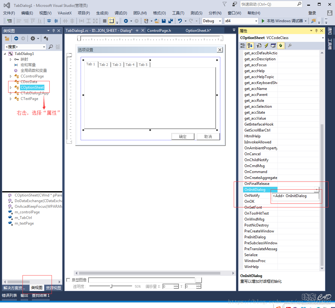The height and width of the screenshot is (308, 335).
Task: Toggle pin on TabDialog1.rc document tab
Action: pos(137,31)
